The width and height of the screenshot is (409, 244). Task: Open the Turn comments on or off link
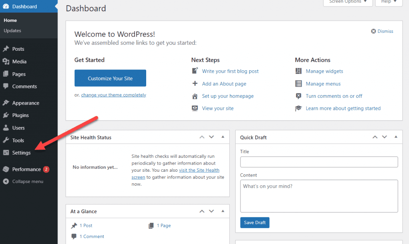(x=334, y=96)
